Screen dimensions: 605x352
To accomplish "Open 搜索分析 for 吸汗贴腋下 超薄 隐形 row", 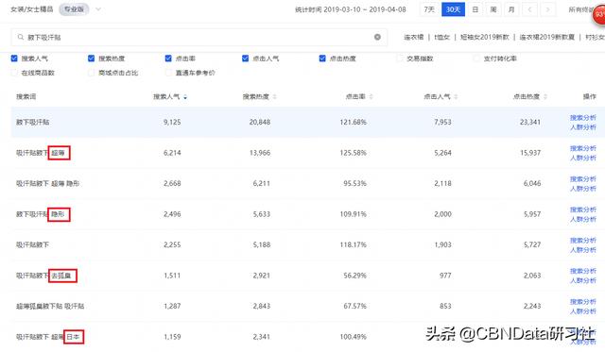I will pyautogui.click(x=583, y=179).
